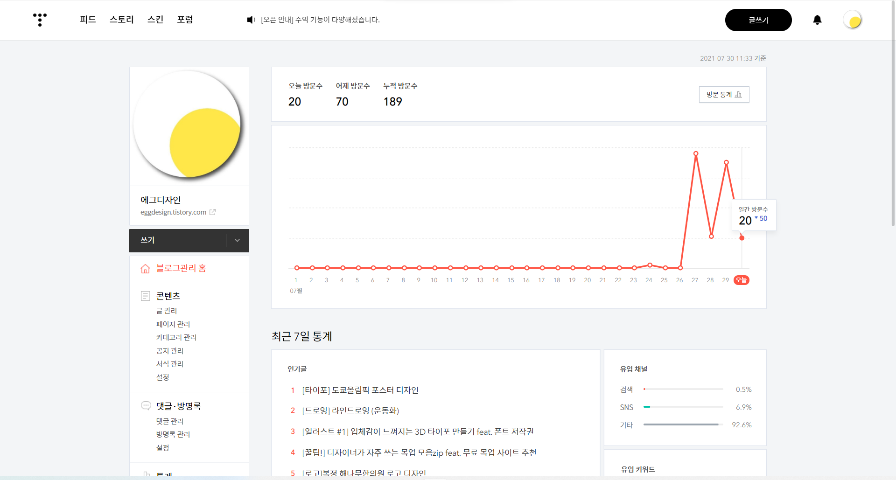Click the 오늘 marker on chart axis

point(741,280)
